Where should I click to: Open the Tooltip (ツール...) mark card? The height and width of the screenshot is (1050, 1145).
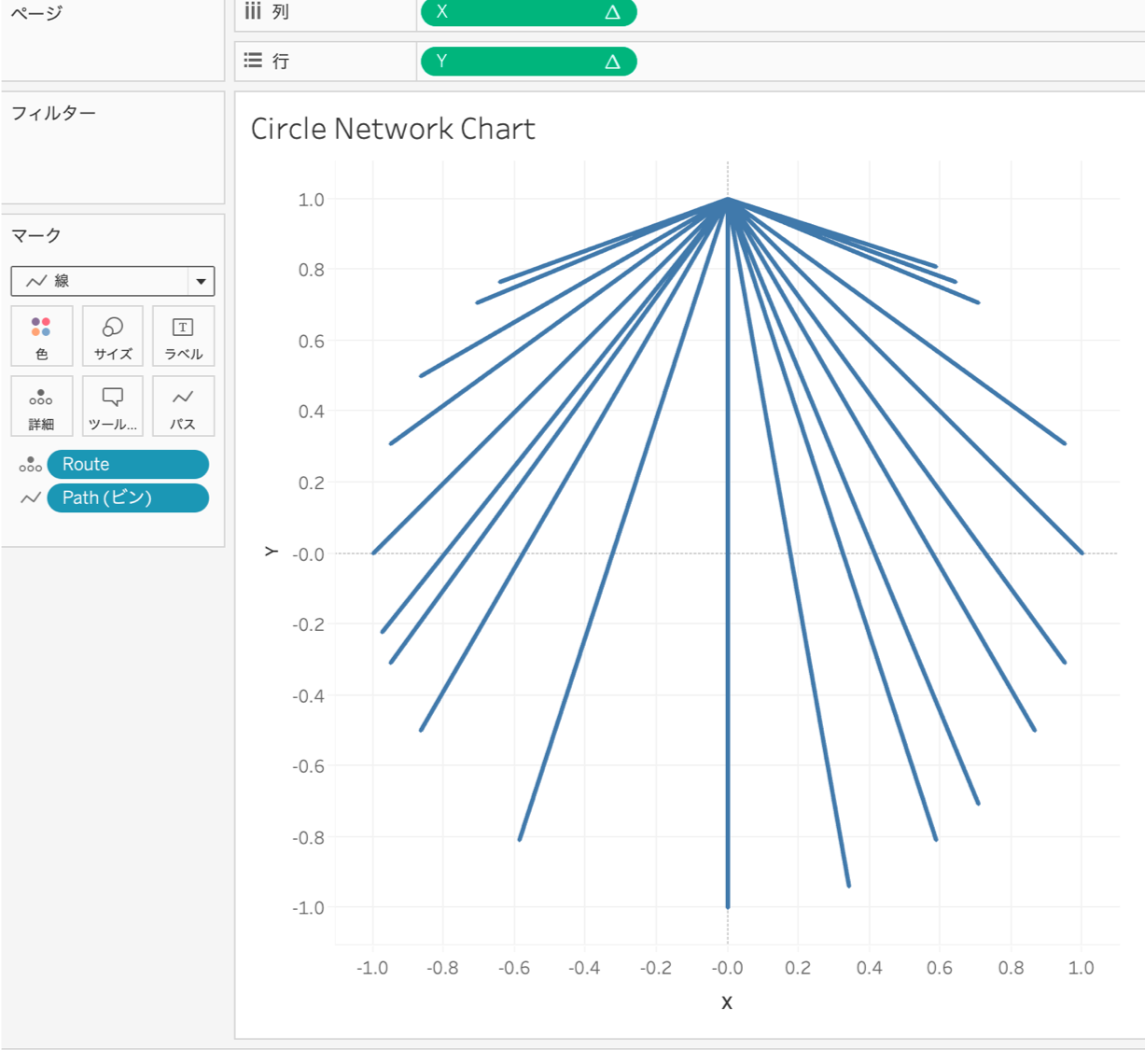pos(113,406)
